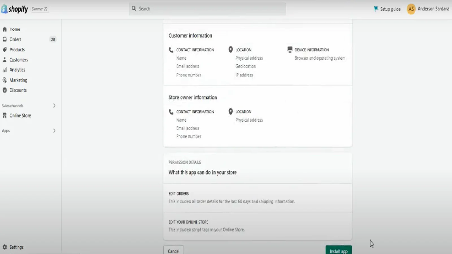Click the Discounts badge icon
Viewport: 452px width, 254px height.
pyautogui.click(x=5, y=90)
